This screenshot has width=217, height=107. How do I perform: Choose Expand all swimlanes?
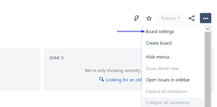[173, 91]
